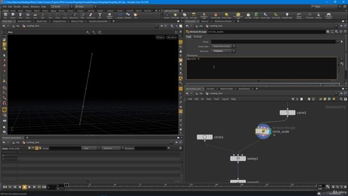The height and width of the screenshot is (196, 348).
Task: Click the snapping magnet tool in viewport
Action: click(x=4, y=103)
